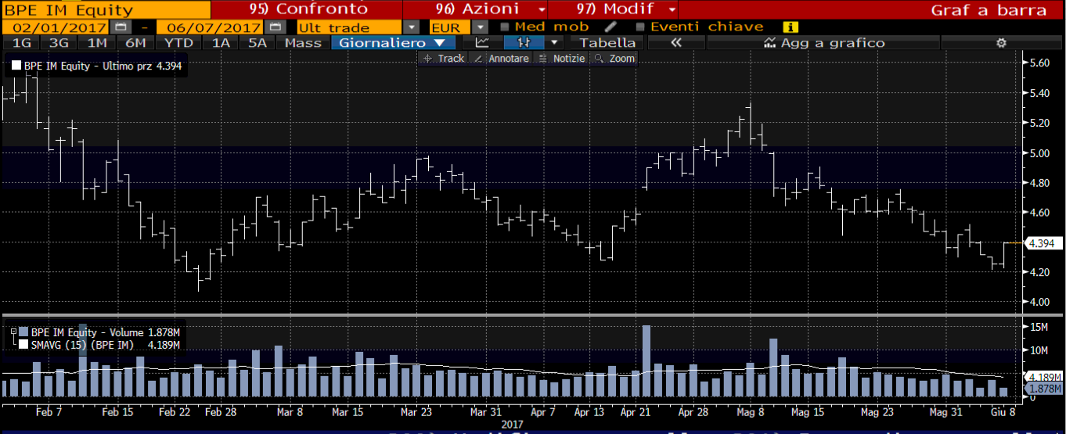Select the YTD range tab
Screen dimensions: 1066x434
tap(179, 43)
